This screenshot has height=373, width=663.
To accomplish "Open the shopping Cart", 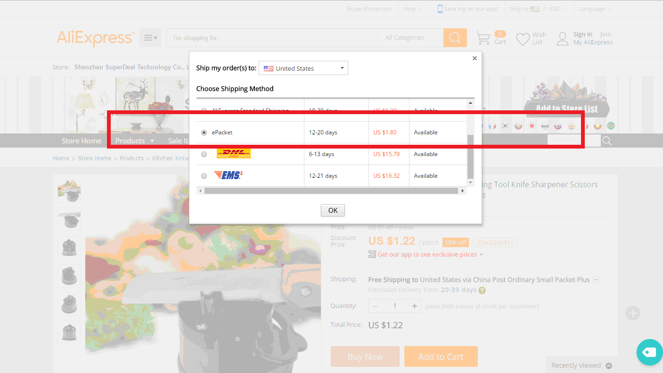I will coord(483,37).
